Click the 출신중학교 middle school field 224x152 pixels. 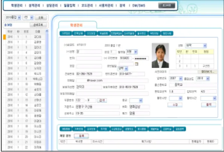[x=193, y=85]
